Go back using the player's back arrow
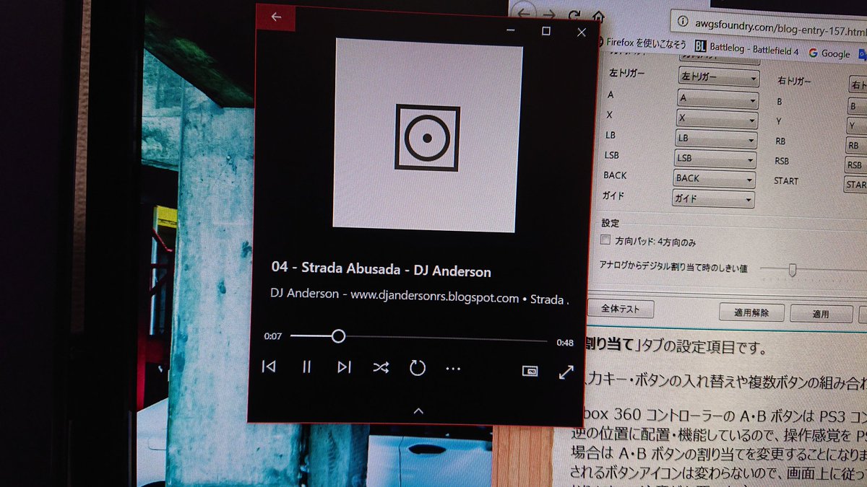The width and height of the screenshot is (867, 487). (x=275, y=17)
